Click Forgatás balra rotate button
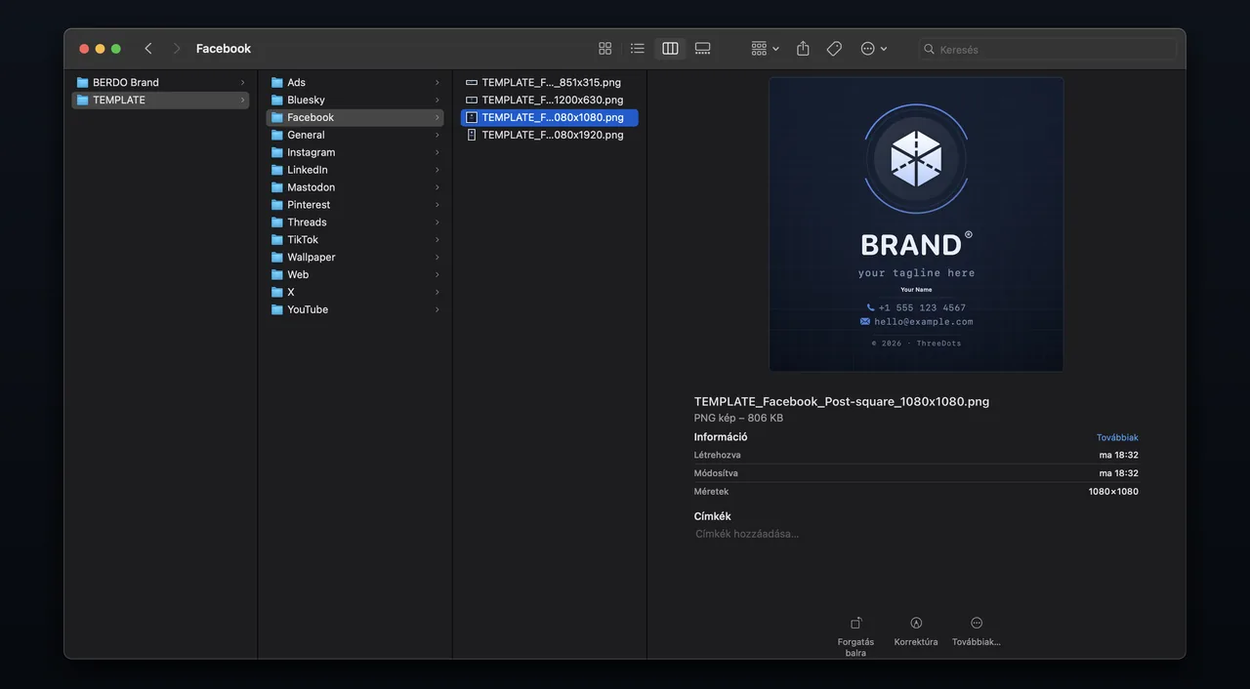 855,634
